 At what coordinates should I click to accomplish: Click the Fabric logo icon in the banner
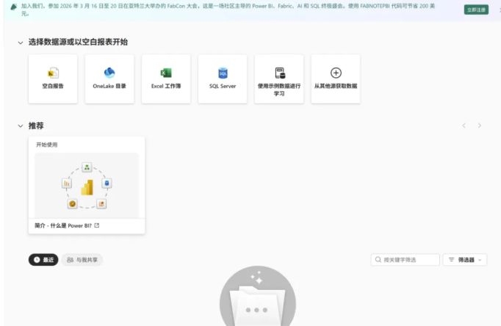[x=13, y=7]
